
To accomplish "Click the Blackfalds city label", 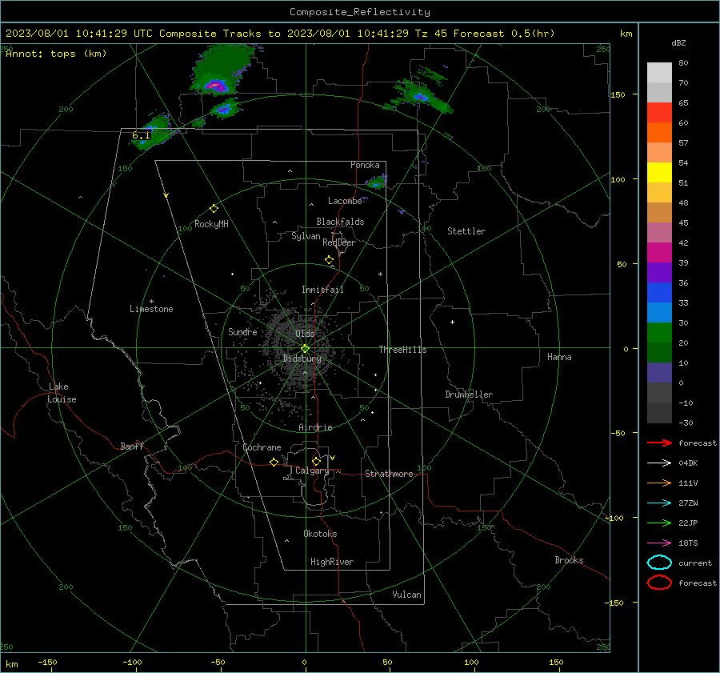I will [340, 222].
